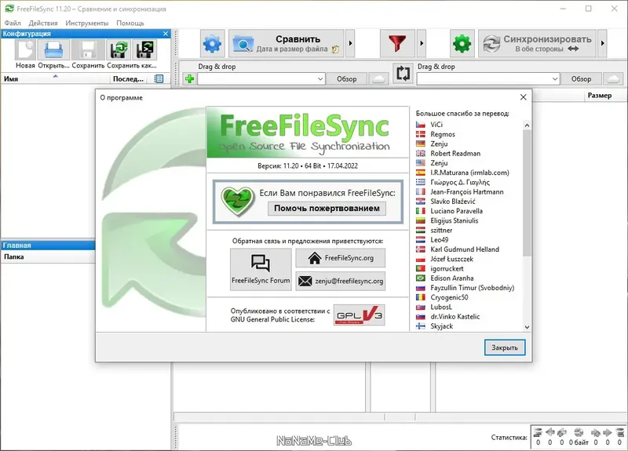This screenshot has height=451, width=628.
Task: Open cloud access for right folder
Action: click(613, 79)
